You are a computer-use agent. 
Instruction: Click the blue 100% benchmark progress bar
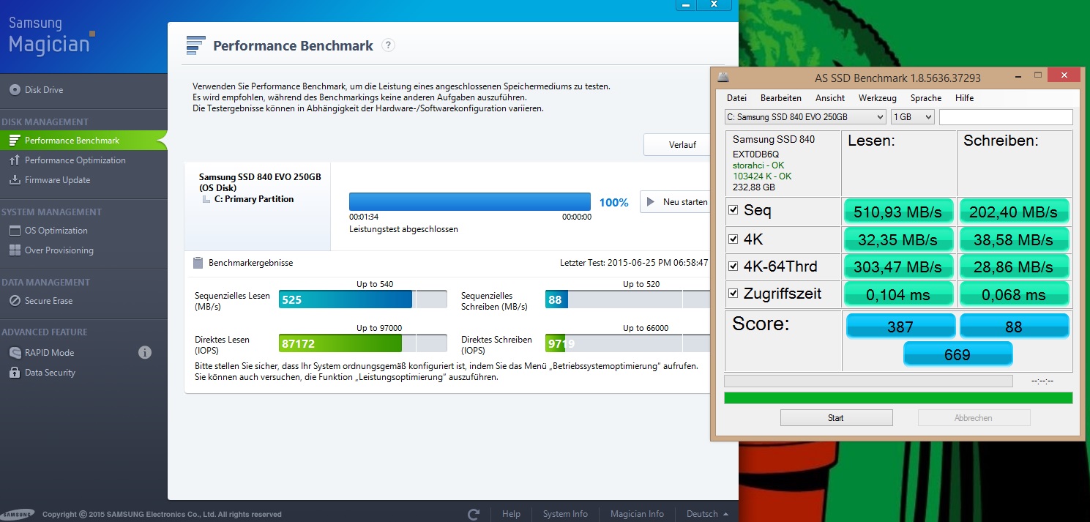[470, 202]
